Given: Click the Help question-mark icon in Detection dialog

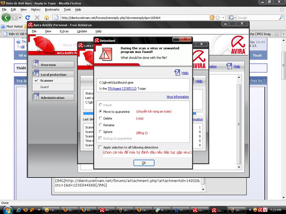Looking at the screenshot, I should click(177, 72).
